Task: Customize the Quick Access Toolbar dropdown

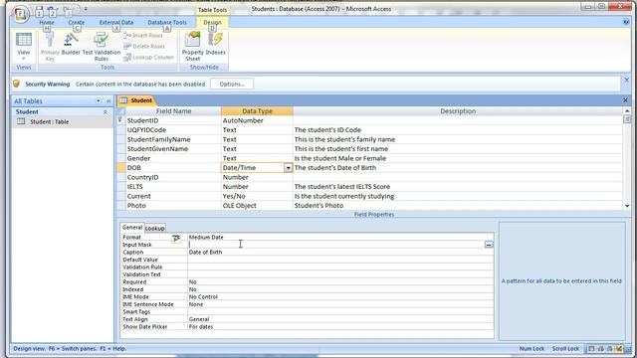Action: pos(86,9)
